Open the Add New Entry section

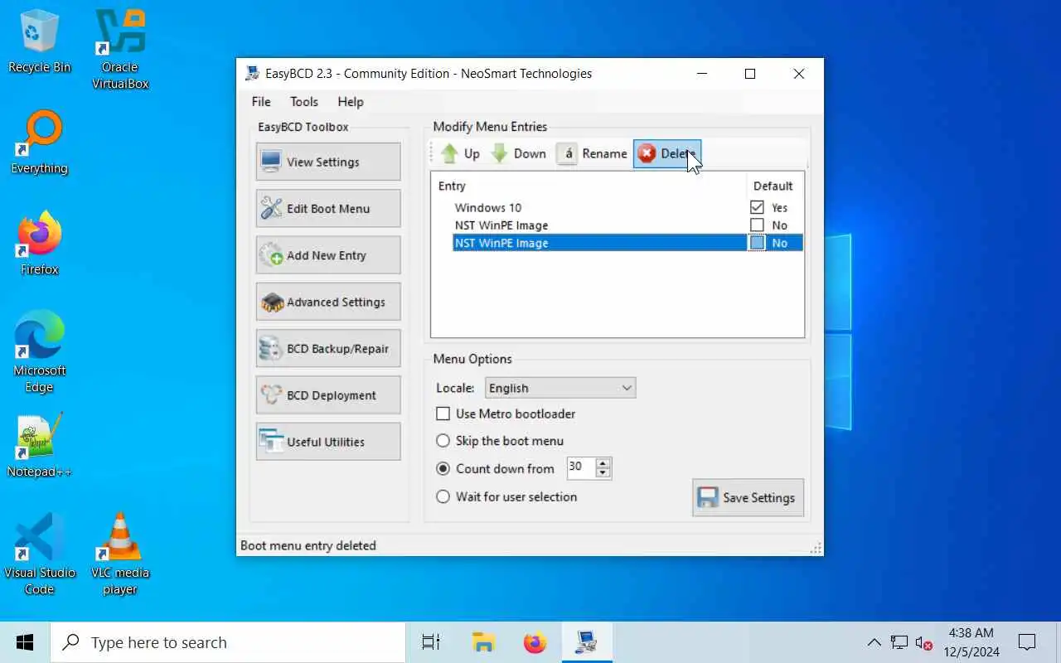click(328, 255)
